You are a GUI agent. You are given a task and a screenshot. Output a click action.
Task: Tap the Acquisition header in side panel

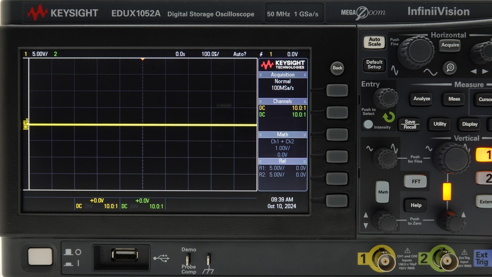click(283, 75)
